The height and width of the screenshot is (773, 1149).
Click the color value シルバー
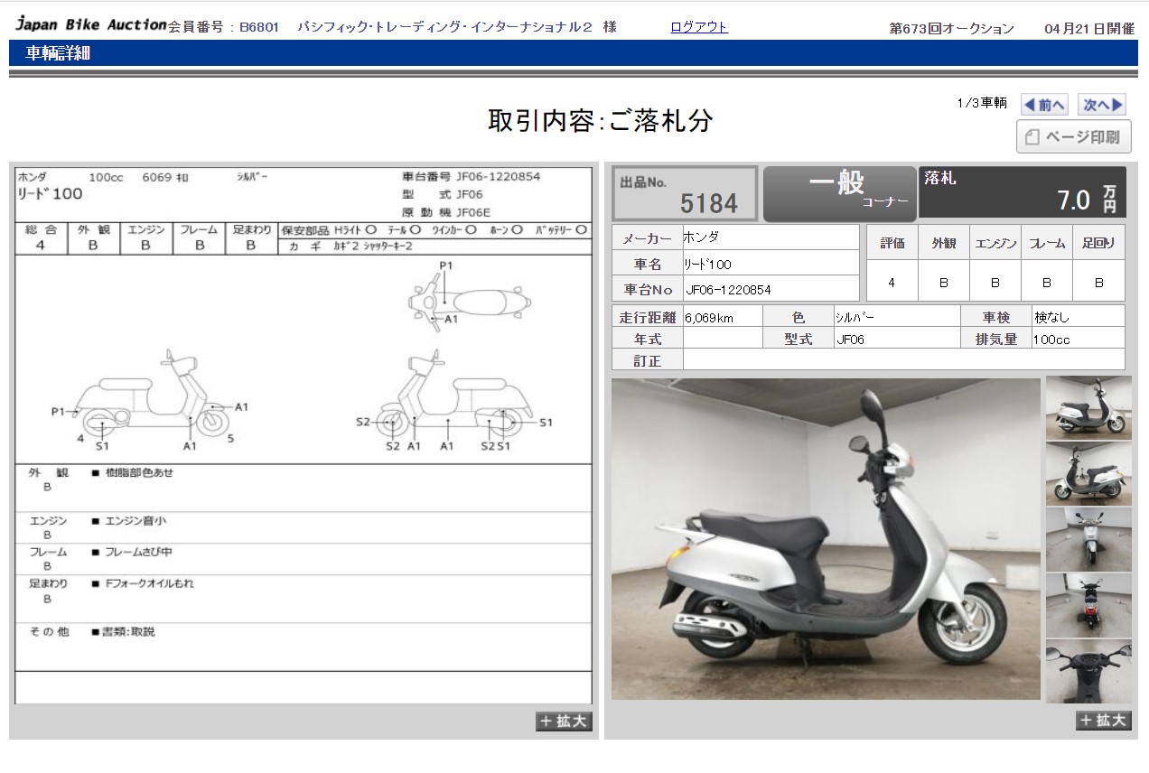click(855, 318)
